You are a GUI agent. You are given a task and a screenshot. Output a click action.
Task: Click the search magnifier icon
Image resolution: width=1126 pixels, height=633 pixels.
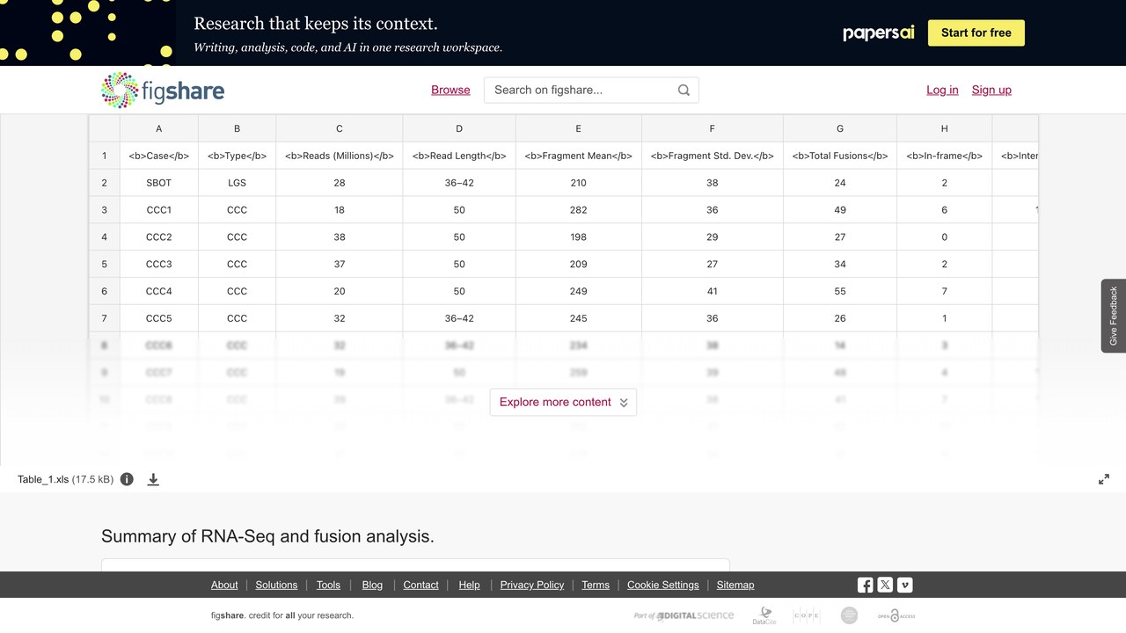(684, 90)
